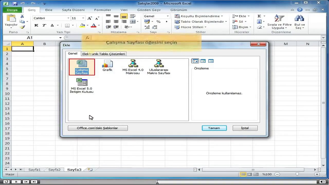Open Koşullu Biçimlendirme dropdown

coord(199,16)
